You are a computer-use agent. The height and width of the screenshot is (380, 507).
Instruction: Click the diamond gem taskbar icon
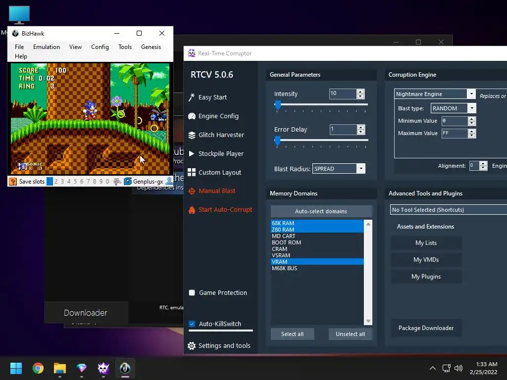point(82,368)
